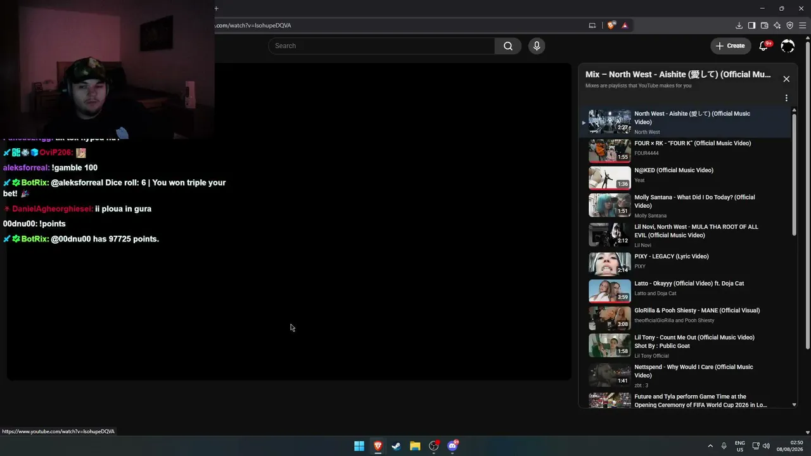
Task: Click the Brave VPN shield icon
Action: click(x=789, y=25)
